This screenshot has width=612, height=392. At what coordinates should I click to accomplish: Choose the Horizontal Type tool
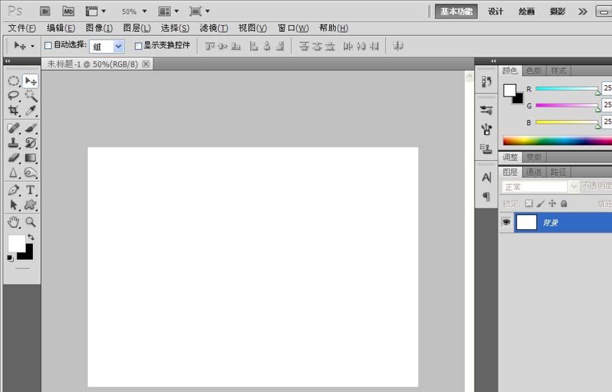pyautogui.click(x=30, y=190)
